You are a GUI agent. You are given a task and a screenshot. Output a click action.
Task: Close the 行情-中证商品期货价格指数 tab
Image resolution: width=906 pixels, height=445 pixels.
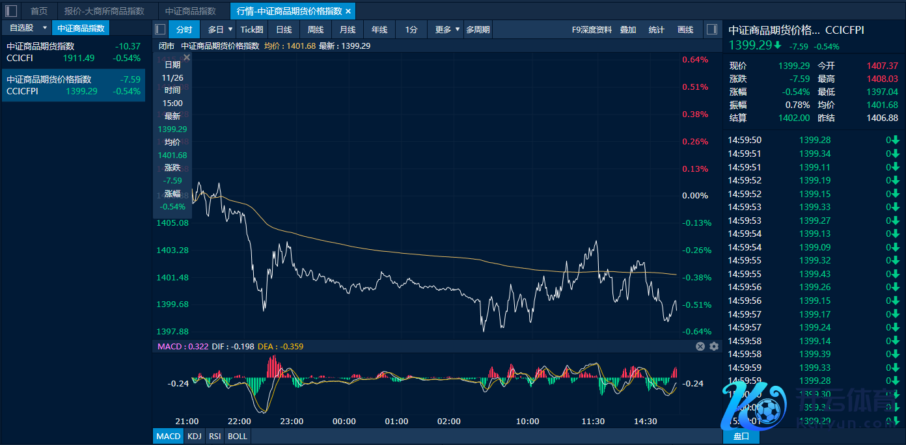pyautogui.click(x=348, y=11)
